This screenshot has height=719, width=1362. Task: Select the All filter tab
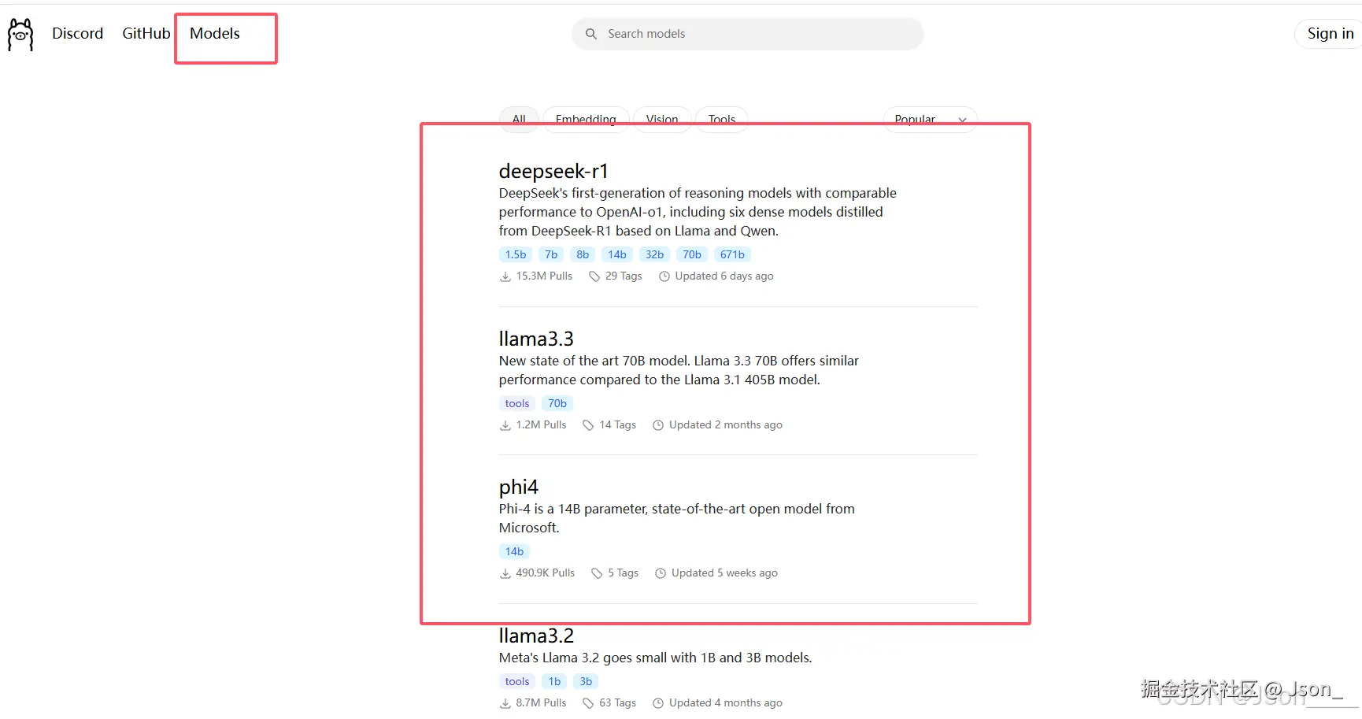(519, 120)
